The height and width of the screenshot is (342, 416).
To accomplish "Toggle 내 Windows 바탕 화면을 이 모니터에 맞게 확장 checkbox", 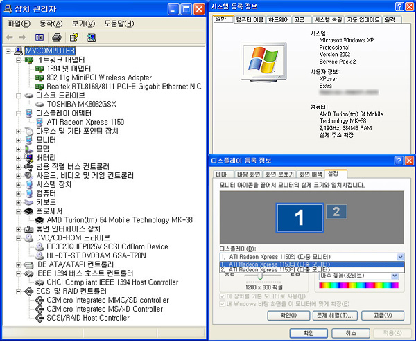I will pos(223,304).
